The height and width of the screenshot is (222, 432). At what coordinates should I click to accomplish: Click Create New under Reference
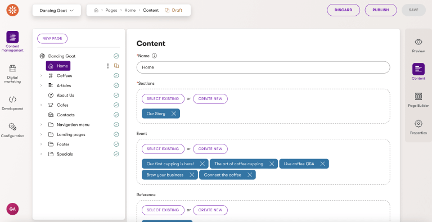(210, 210)
